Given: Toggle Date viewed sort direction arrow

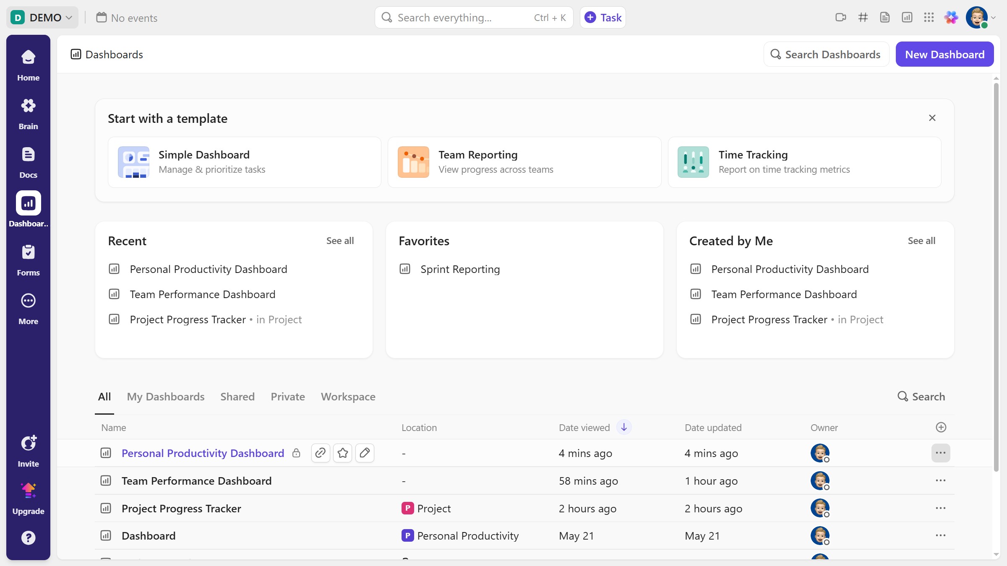Looking at the screenshot, I should [624, 427].
